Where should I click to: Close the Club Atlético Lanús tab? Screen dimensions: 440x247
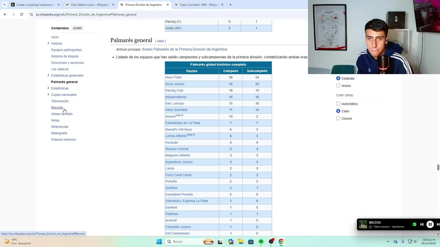pos(113,5)
